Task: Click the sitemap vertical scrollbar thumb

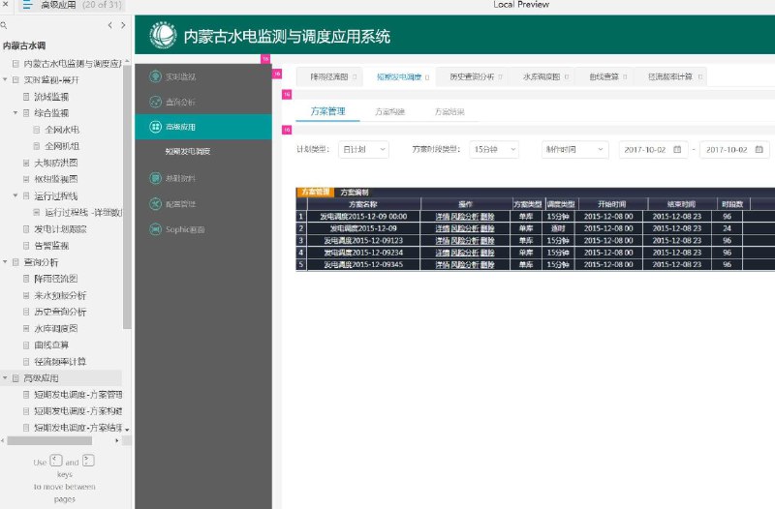Action: click(127, 196)
